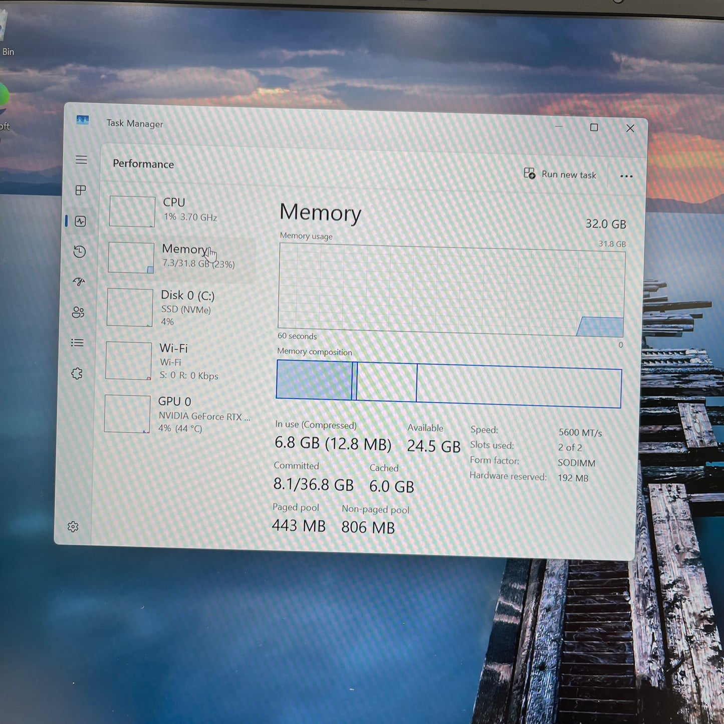Open App history from sidebar

pos(79,252)
